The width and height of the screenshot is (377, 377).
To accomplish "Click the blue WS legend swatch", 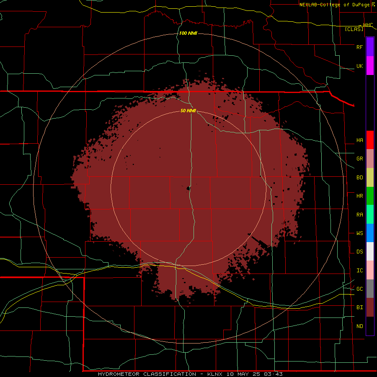I will tap(370, 233).
